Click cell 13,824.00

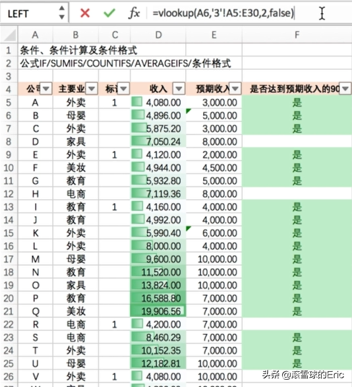point(158,285)
